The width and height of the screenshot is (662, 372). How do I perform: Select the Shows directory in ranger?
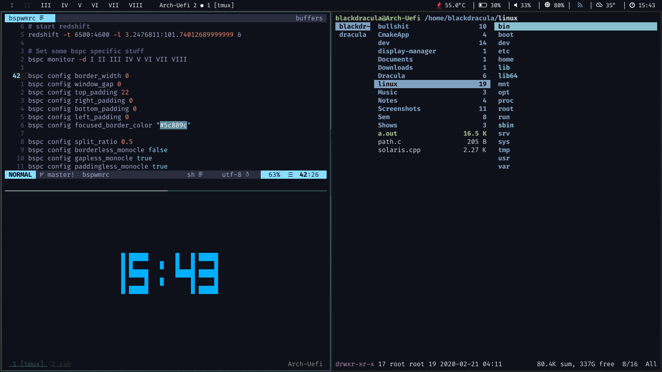click(x=432, y=125)
